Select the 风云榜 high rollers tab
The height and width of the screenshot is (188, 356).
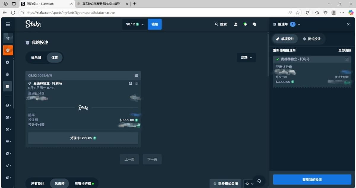pyautogui.click(x=59, y=184)
